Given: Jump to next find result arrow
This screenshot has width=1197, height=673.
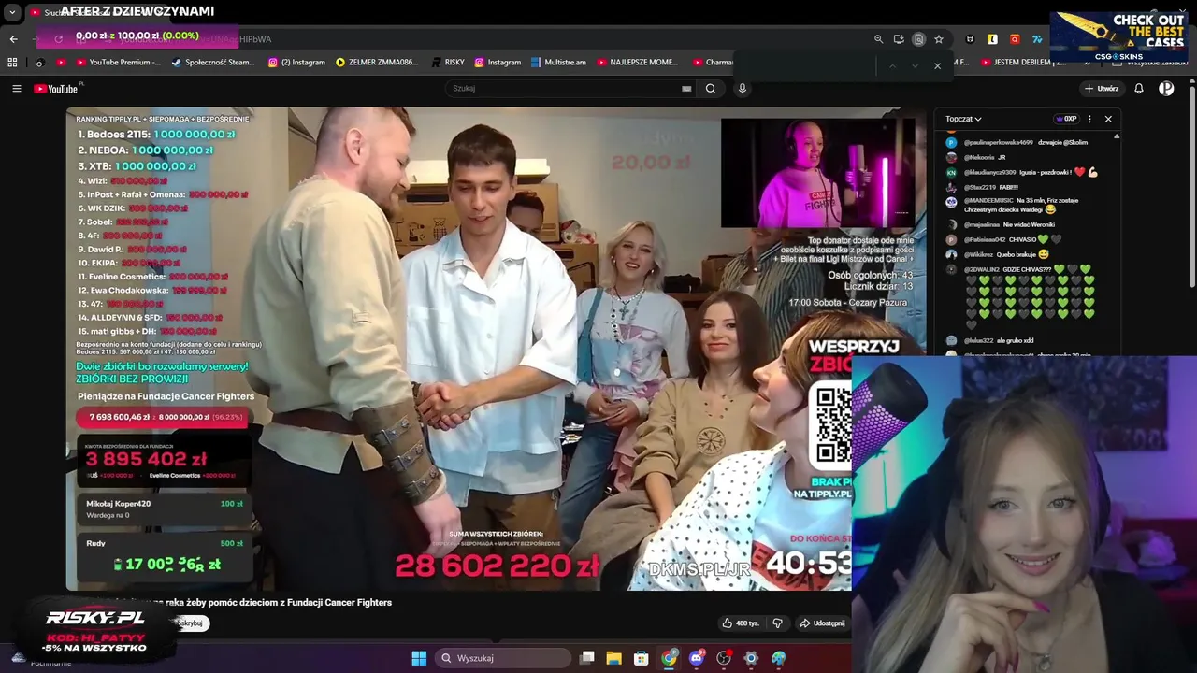Looking at the screenshot, I should pyautogui.click(x=915, y=65).
